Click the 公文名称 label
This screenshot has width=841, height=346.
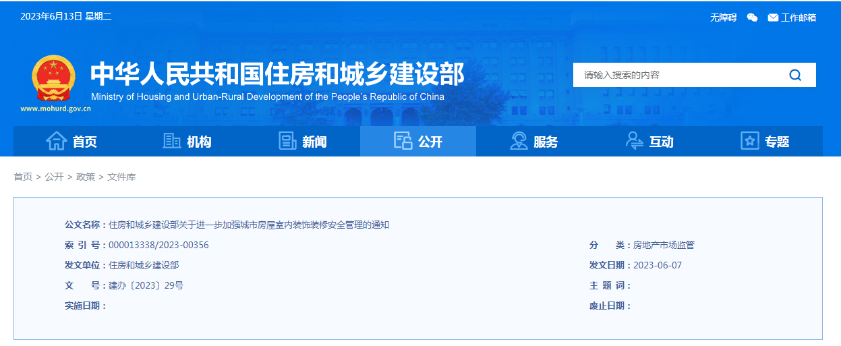coord(86,225)
